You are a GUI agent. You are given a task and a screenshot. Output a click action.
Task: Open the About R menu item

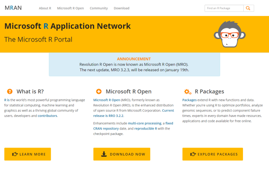pos(45,8)
